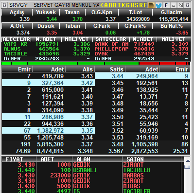Click the Dusuk header
The width and height of the screenshot is (194, 193).
tap(46, 26)
